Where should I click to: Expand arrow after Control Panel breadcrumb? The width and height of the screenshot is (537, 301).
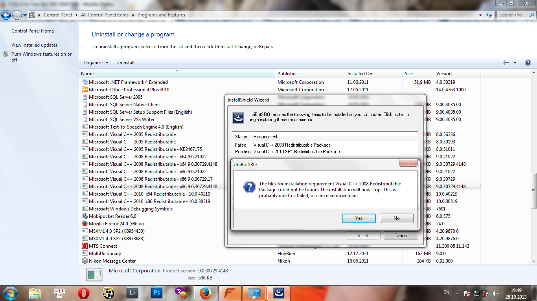click(76, 15)
